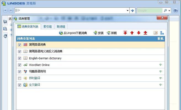Viewport: 181px width, 110px height.
Task: Click the blue blocks view icon
Action: click(162, 33)
